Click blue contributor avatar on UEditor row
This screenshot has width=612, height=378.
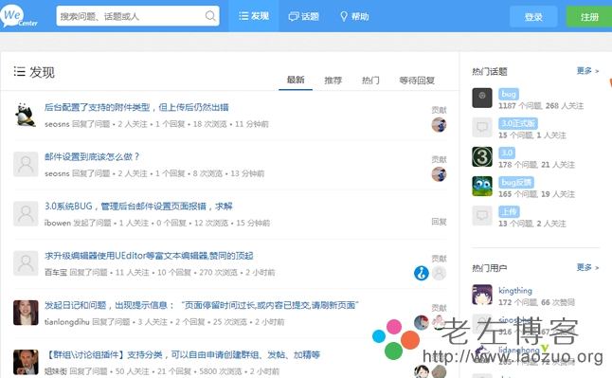pyautogui.click(x=422, y=273)
